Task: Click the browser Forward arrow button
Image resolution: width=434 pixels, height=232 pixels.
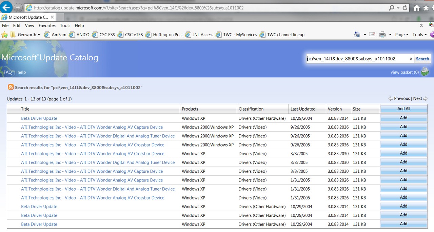Action: point(18,7)
